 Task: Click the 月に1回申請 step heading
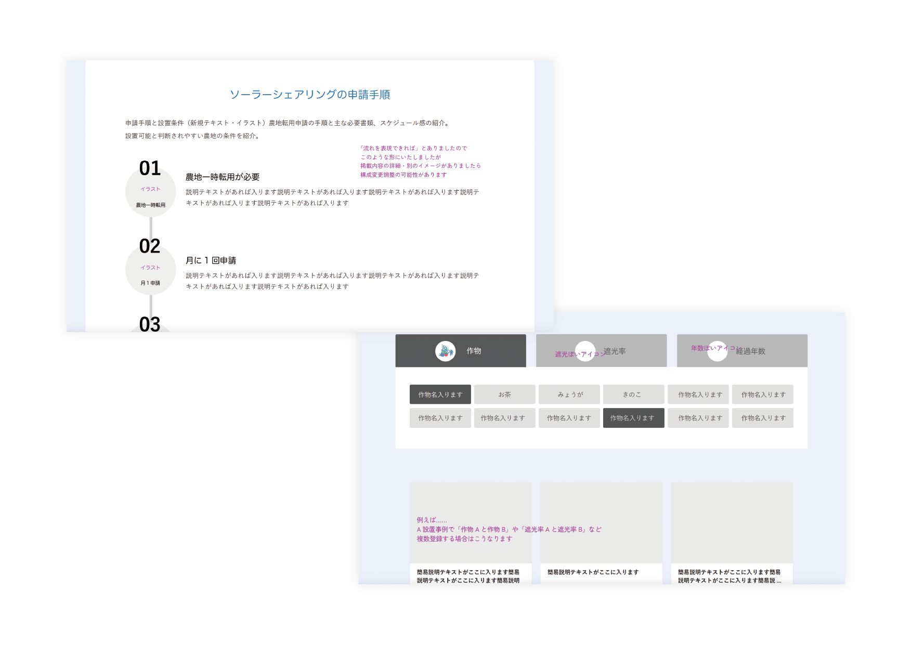211,260
